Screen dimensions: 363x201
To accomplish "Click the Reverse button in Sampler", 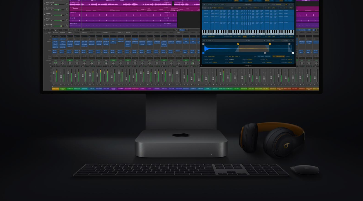I will [268, 56].
